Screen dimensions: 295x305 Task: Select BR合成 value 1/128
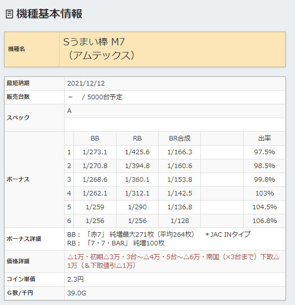click(180, 221)
